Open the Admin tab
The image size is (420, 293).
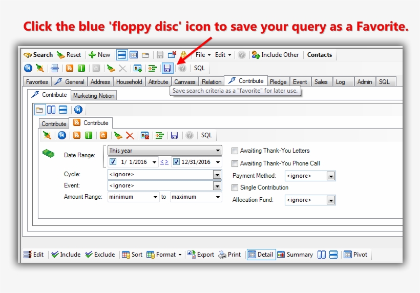pos(365,81)
